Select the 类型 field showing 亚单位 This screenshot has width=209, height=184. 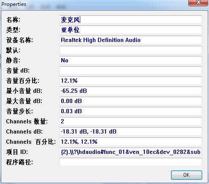[x=131, y=30]
